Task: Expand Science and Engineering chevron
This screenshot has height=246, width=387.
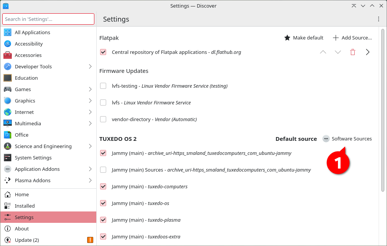Action: (90, 146)
